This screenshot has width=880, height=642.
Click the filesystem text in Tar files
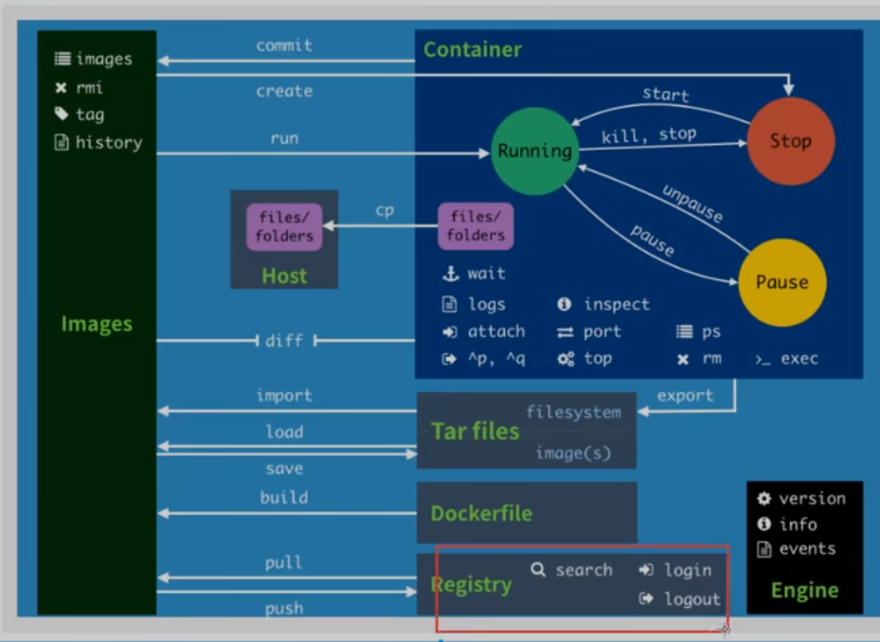[x=574, y=413]
